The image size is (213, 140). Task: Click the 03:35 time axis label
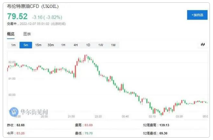tap(179, 116)
